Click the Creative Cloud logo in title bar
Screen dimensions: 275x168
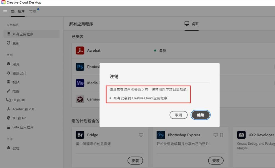(3, 2)
